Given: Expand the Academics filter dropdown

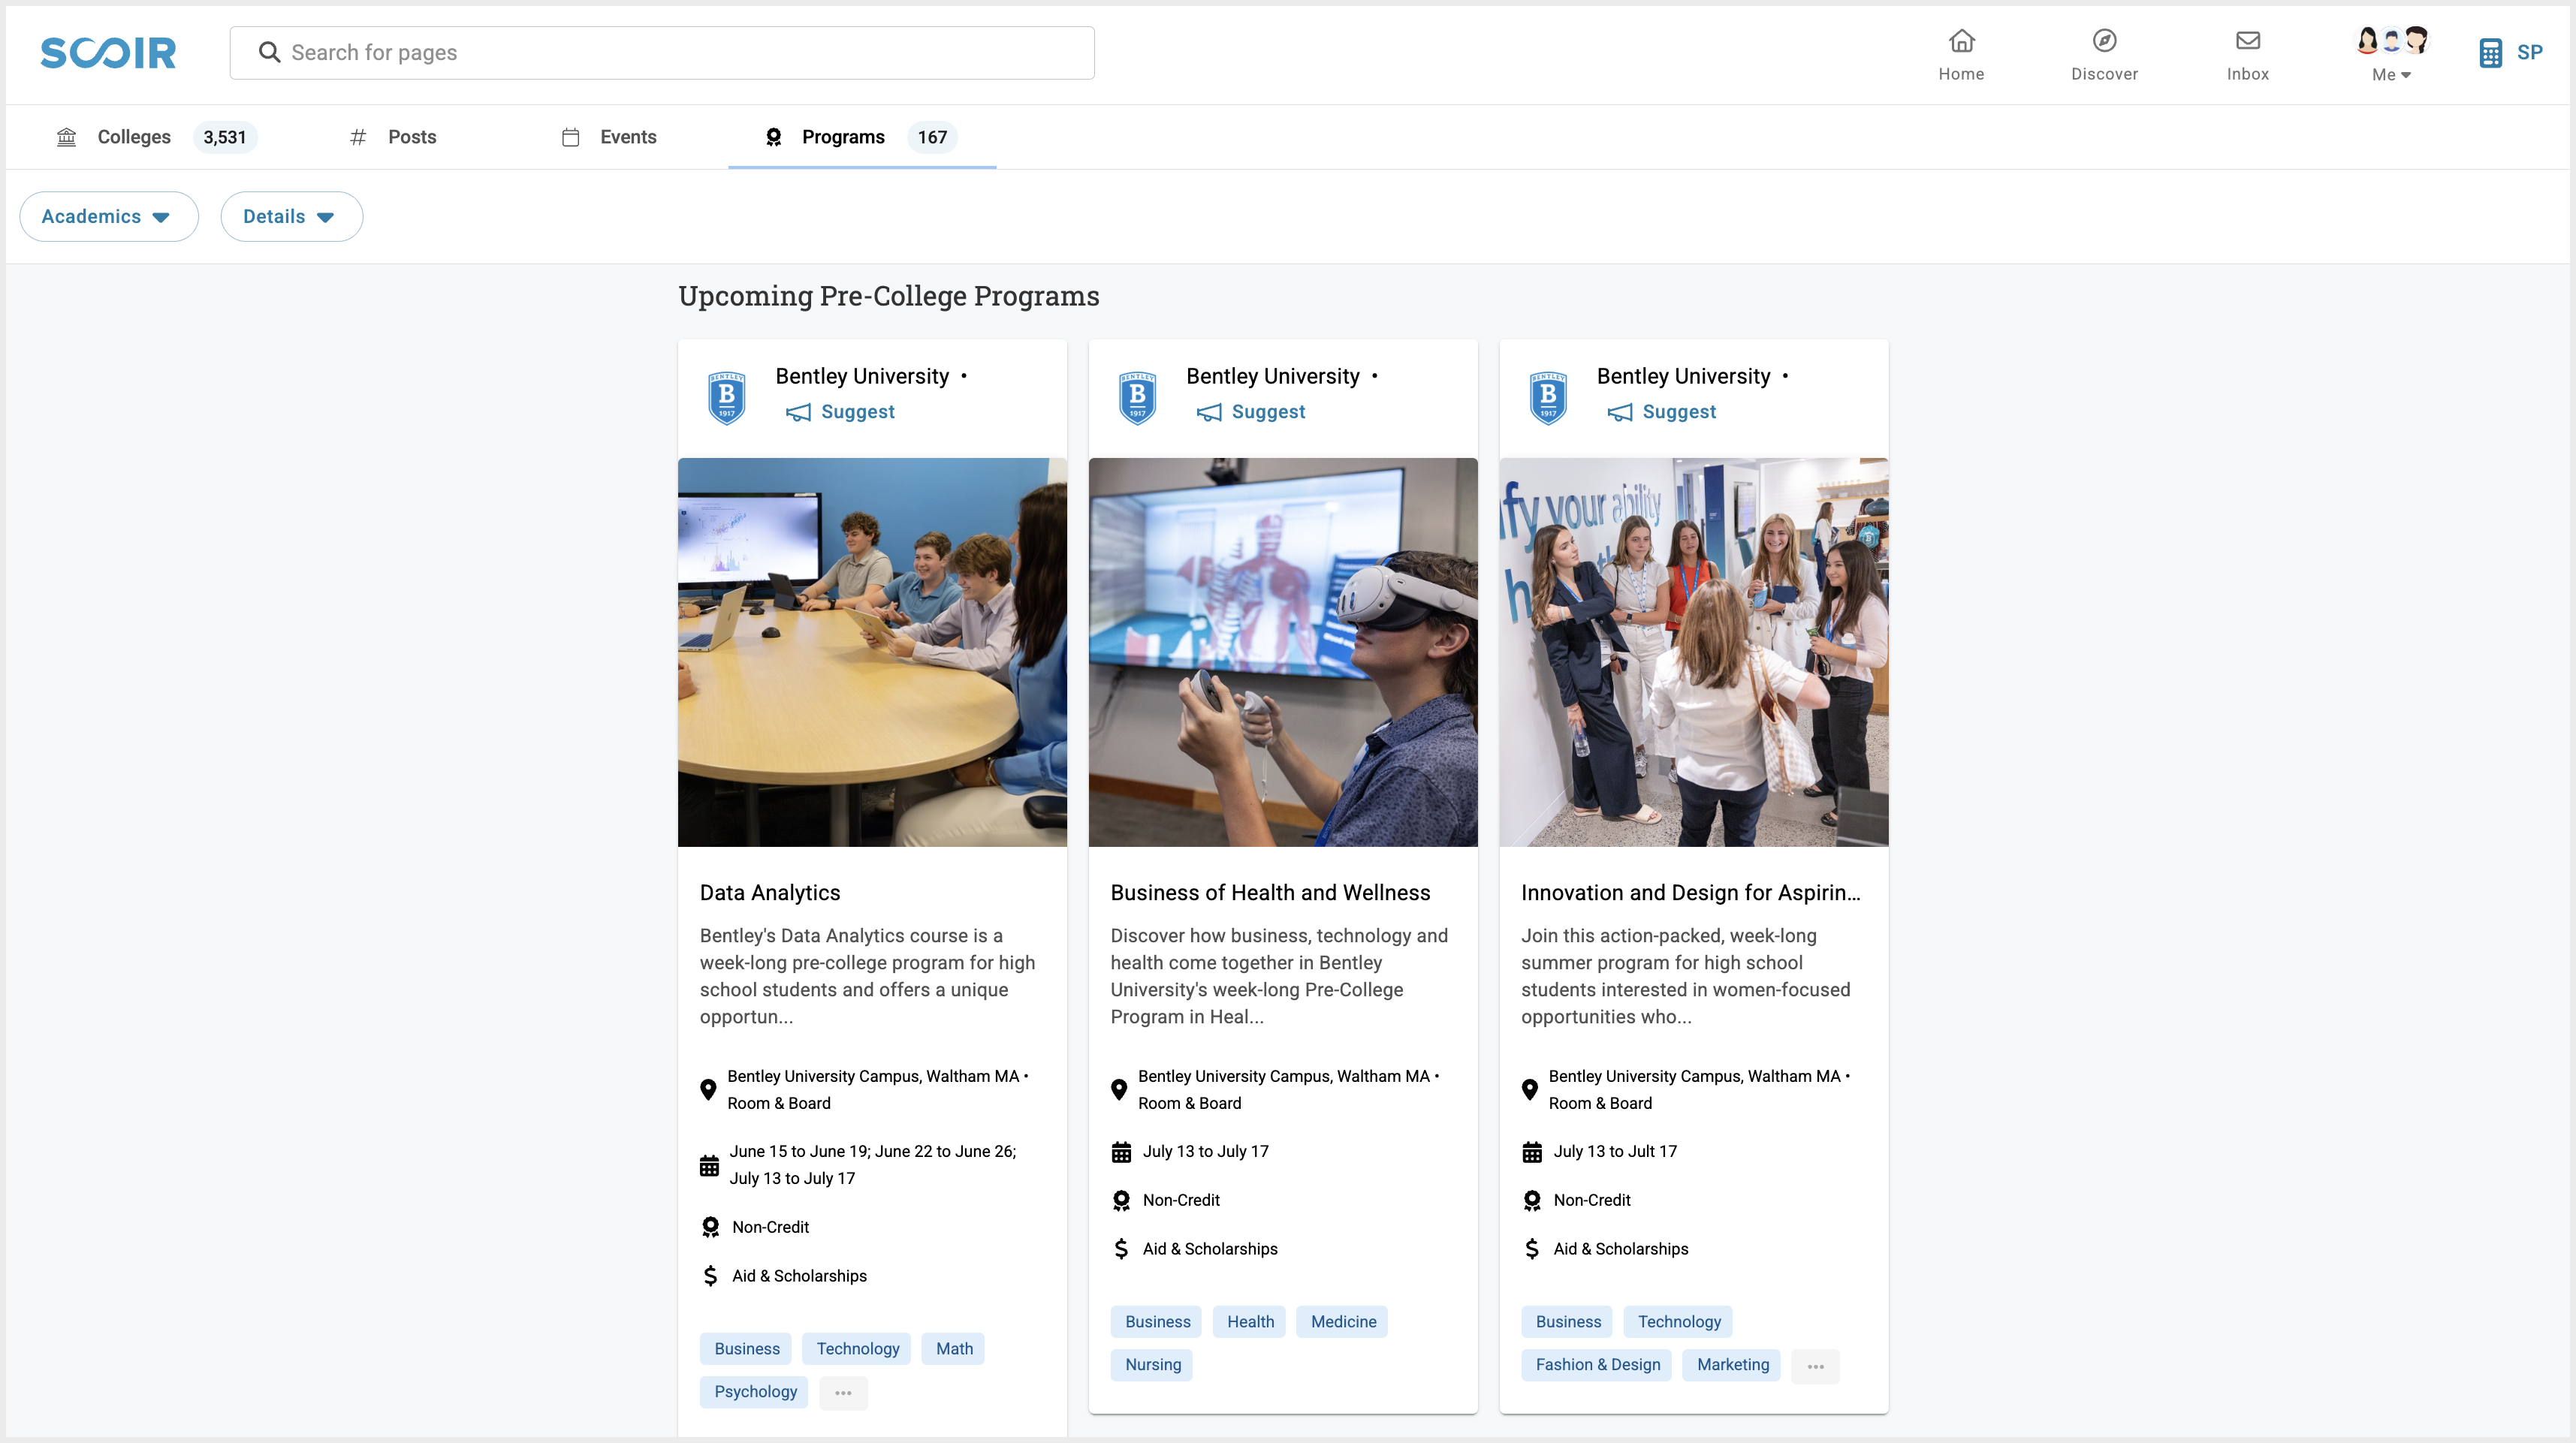Looking at the screenshot, I should pos(108,216).
